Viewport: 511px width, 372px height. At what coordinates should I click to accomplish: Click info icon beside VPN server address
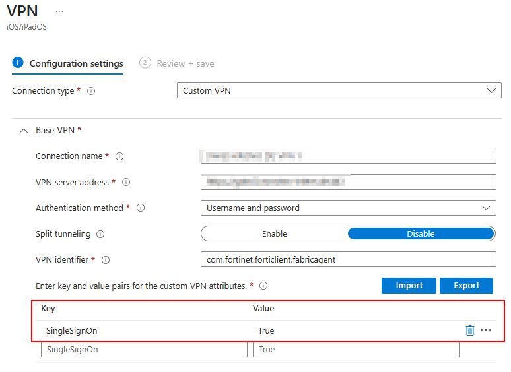(x=126, y=182)
